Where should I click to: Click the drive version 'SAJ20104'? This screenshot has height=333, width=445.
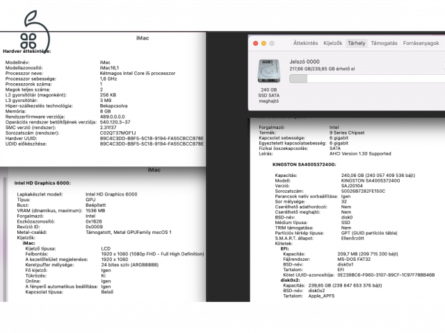click(x=352, y=186)
